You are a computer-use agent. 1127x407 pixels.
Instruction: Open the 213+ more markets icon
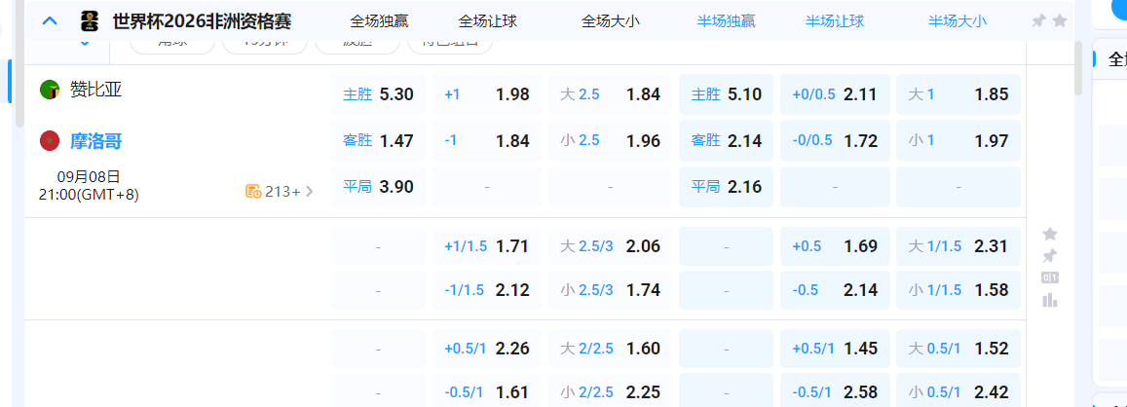[x=252, y=192]
